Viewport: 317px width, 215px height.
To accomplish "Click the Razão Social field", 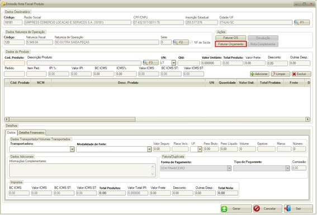I will click(x=77, y=22).
